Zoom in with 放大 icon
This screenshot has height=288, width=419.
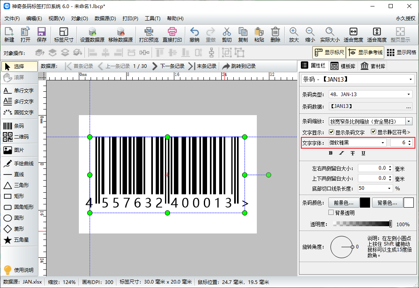pos(294,34)
